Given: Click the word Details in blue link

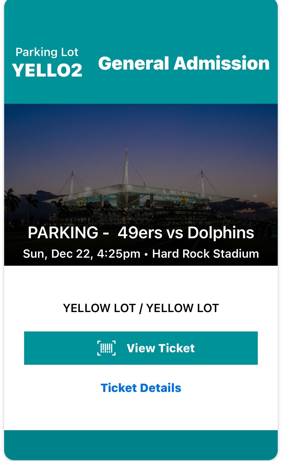Looking at the screenshot, I should 161,388.
